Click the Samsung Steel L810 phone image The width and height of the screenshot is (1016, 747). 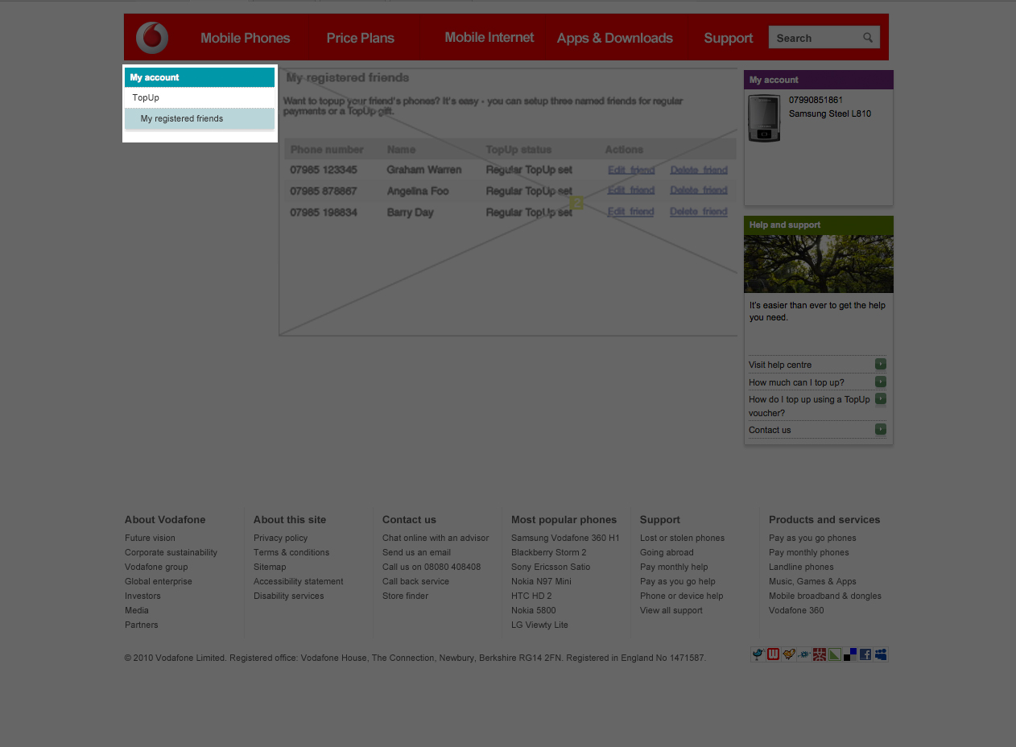tap(764, 118)
